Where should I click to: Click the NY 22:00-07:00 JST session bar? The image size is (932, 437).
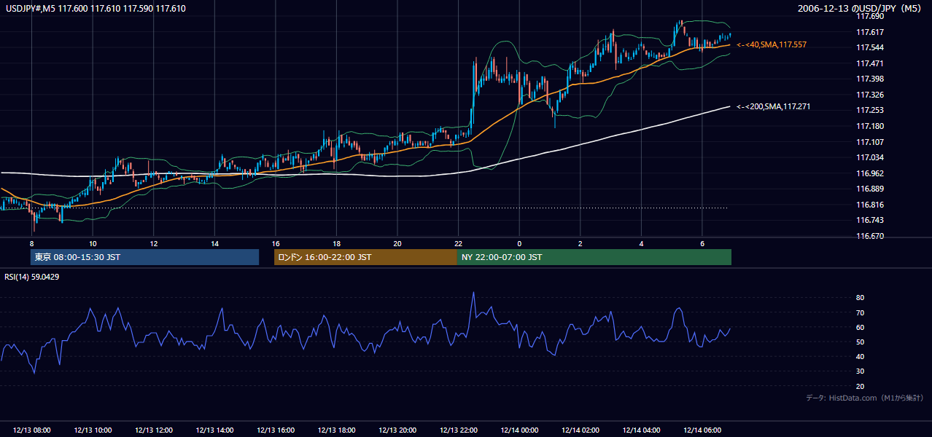[x=594, y=257]
